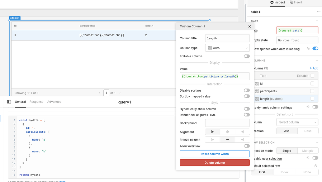Click the Reset column width button

214,154
